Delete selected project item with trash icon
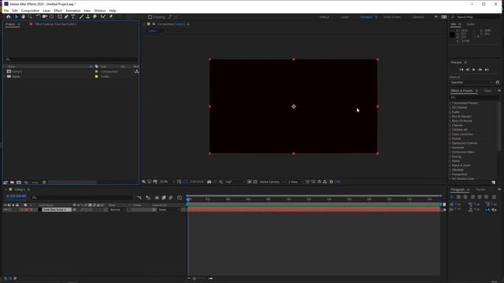The width and height of the screenshot is (504, 283). tap(44, 182)
